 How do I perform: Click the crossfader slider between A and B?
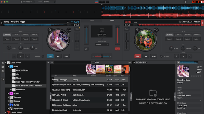(102, 56)
